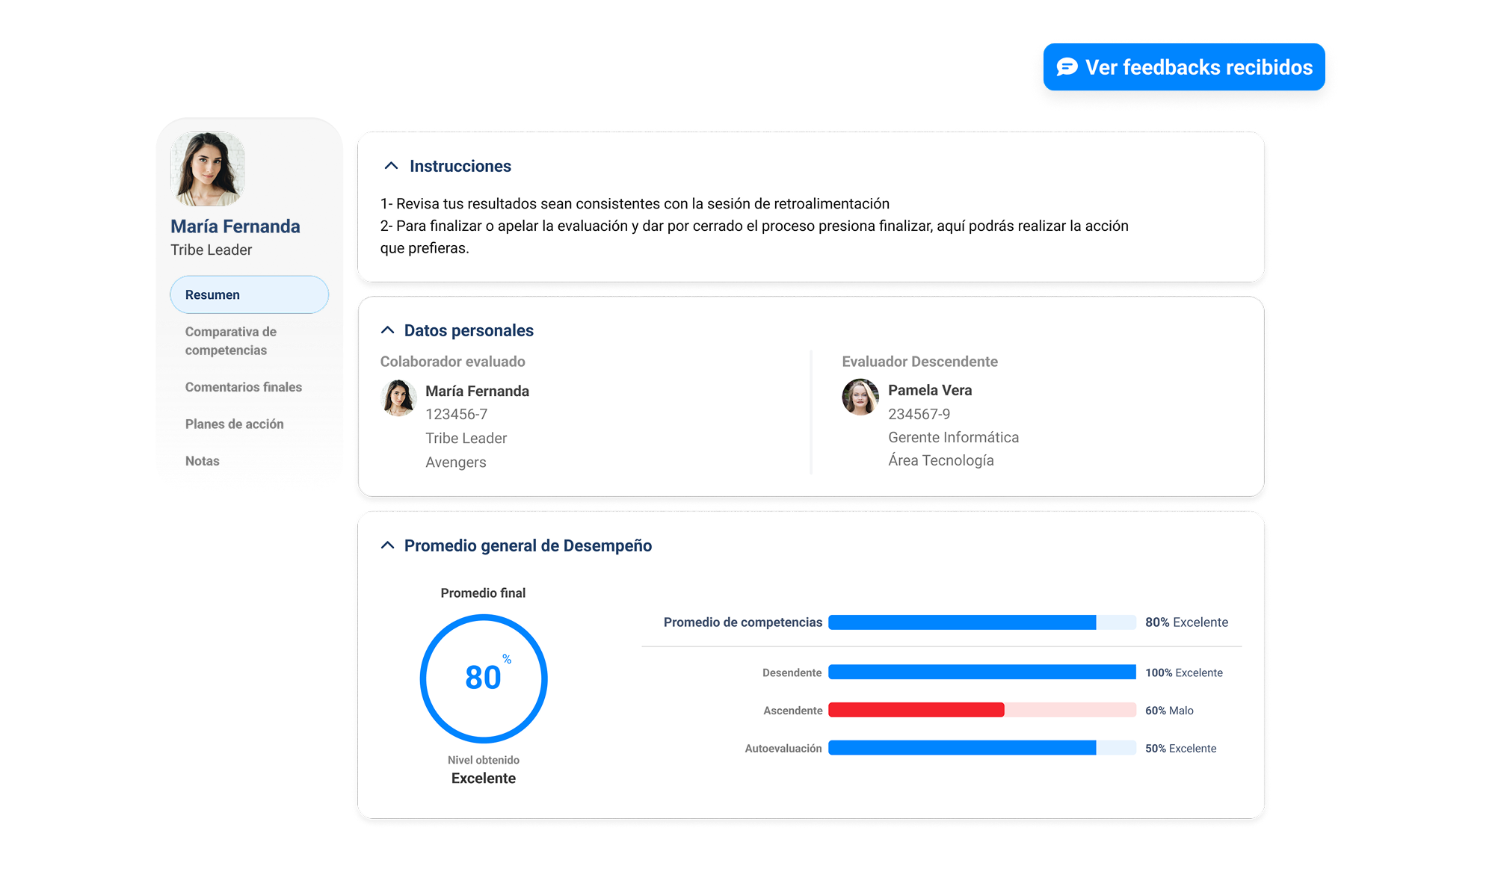Open María Fernanda's profile photo in sidebar
The height and width of the screenshot is (872, 1495).
(207, 169)
